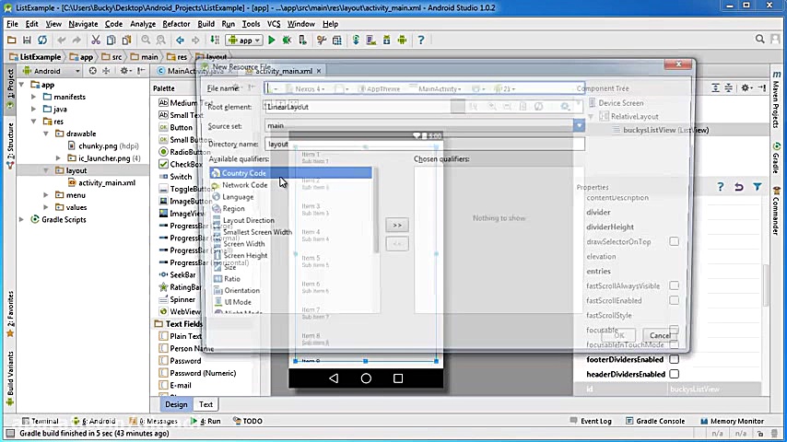
Task: Click the Copy toolbar icon
Action: coord(111,41)
